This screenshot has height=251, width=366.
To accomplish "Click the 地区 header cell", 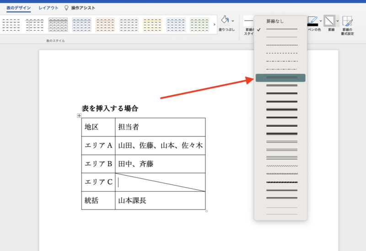I will click(98, 127).
